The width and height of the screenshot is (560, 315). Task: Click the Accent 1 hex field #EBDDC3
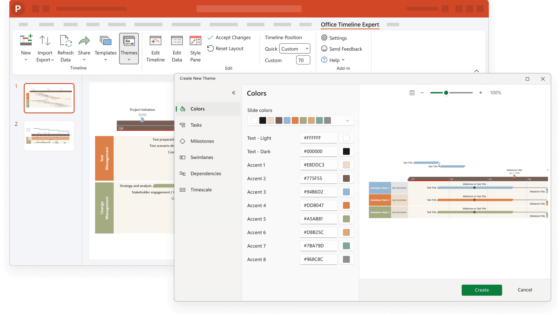318,165
